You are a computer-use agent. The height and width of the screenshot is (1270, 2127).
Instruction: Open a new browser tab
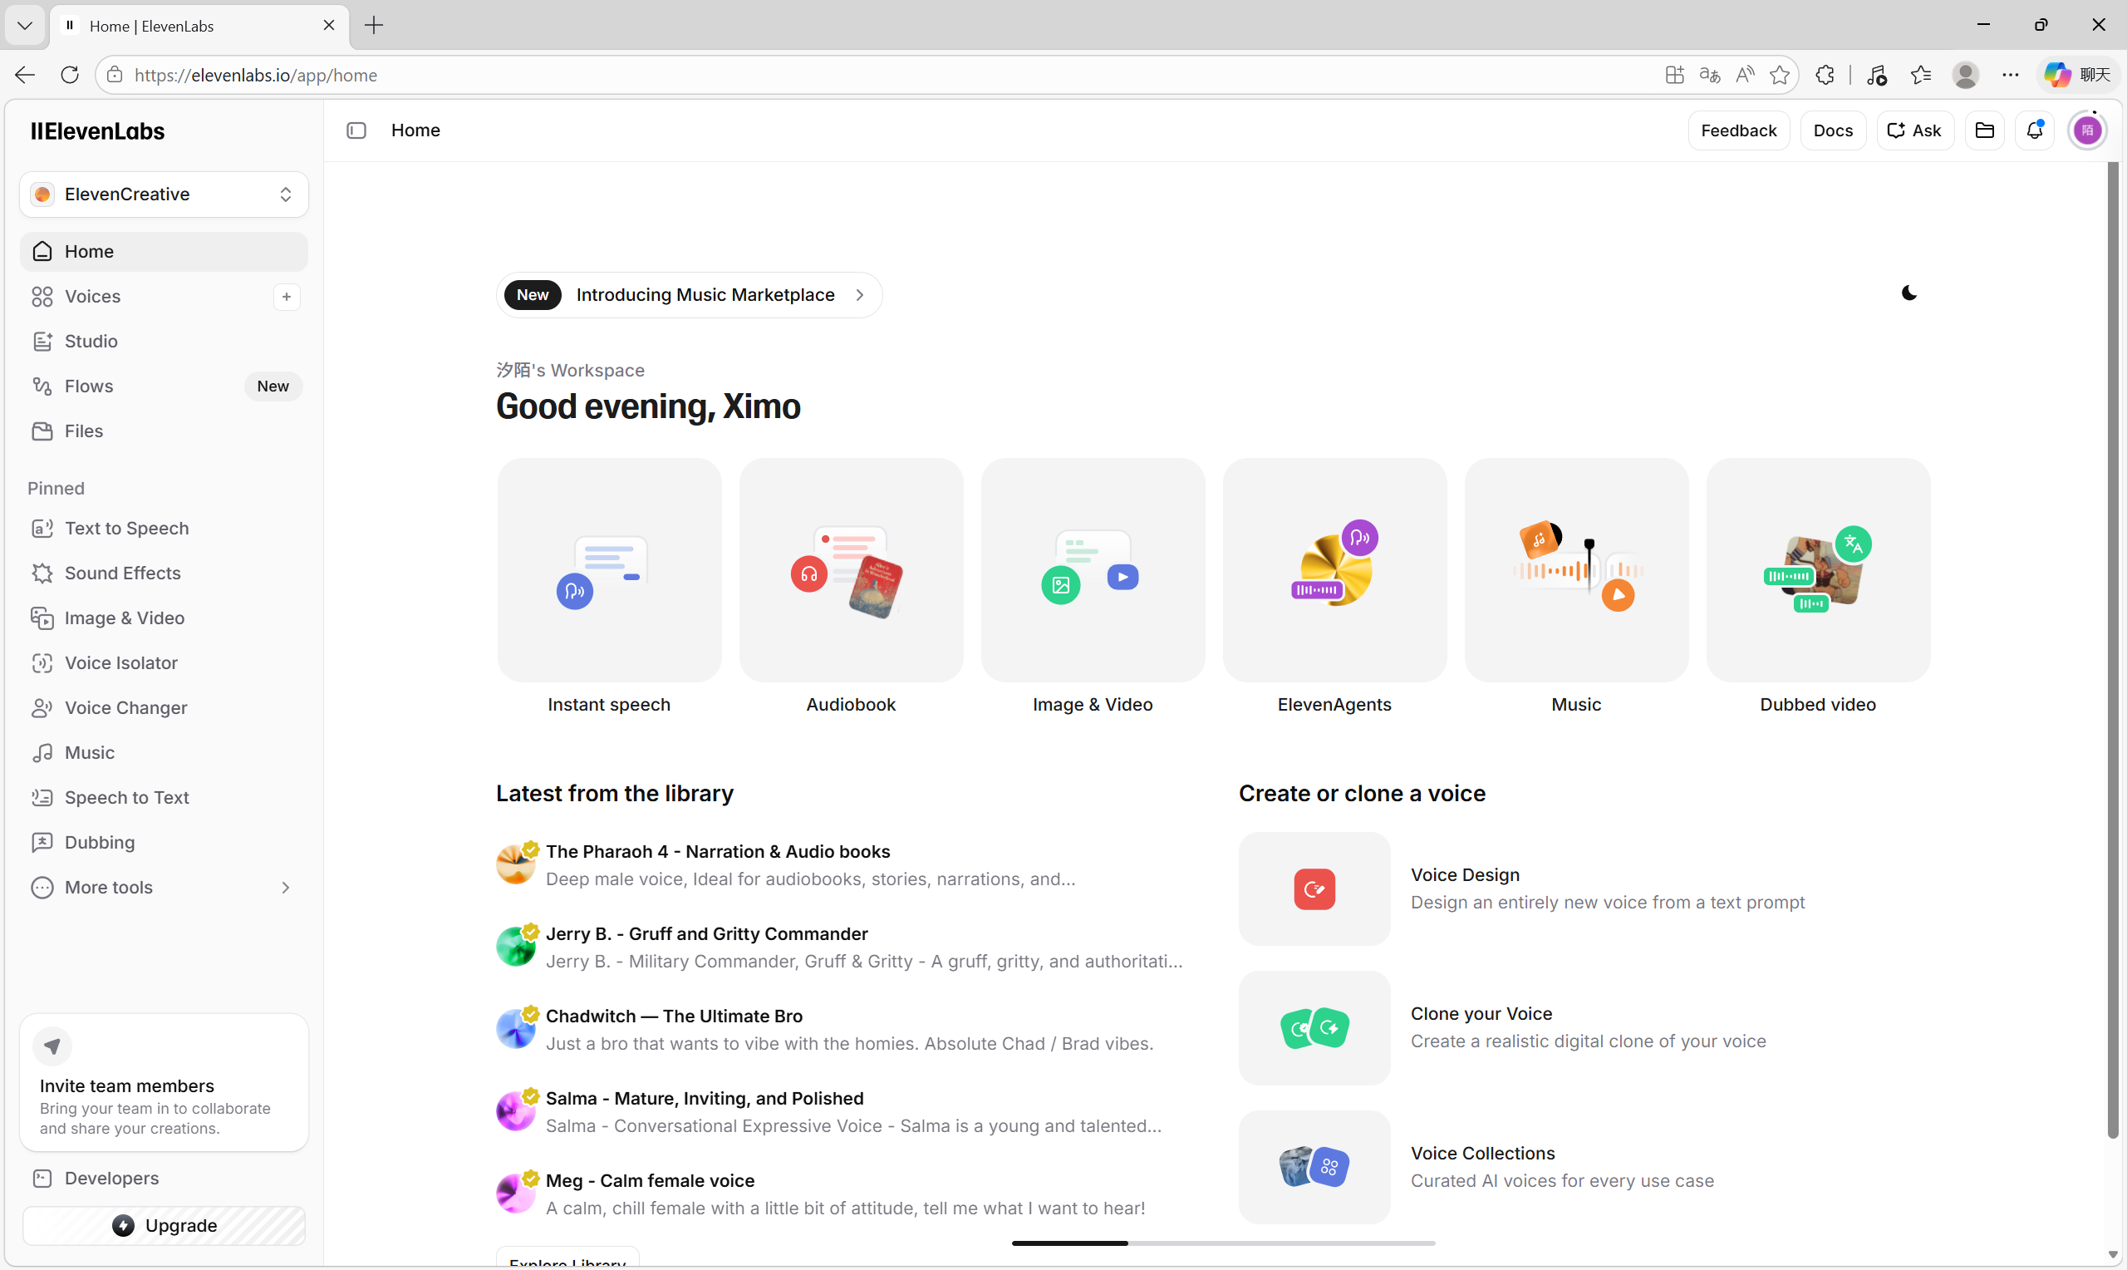click(x=374, y=26)
